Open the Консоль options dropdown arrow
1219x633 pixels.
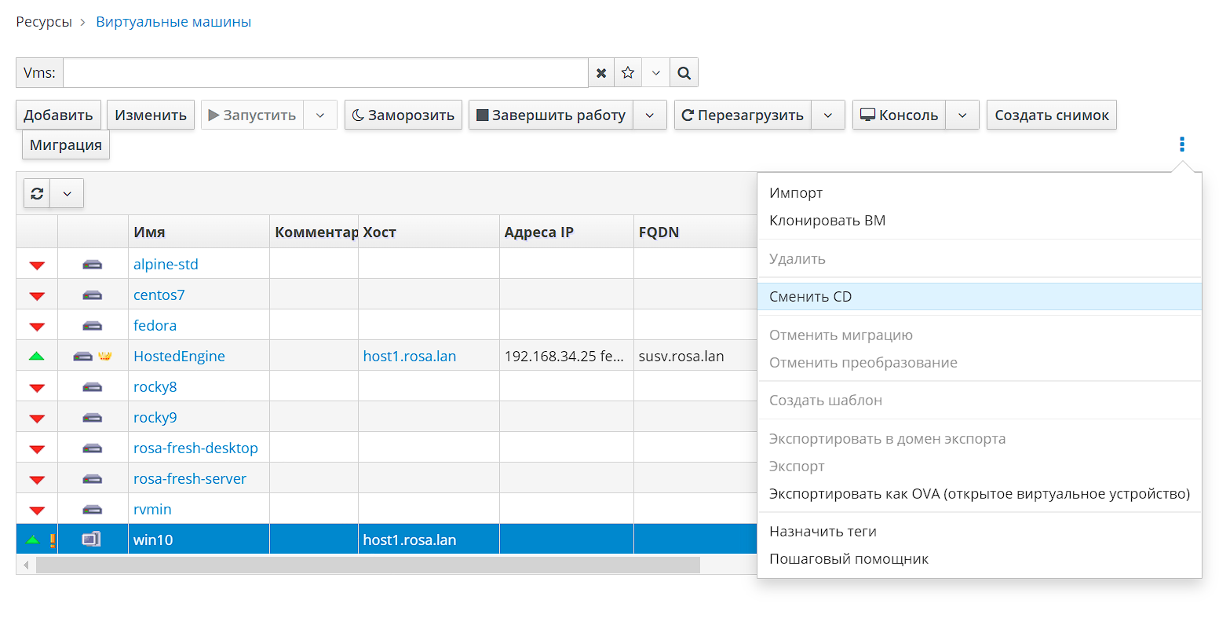pos(962,115)
